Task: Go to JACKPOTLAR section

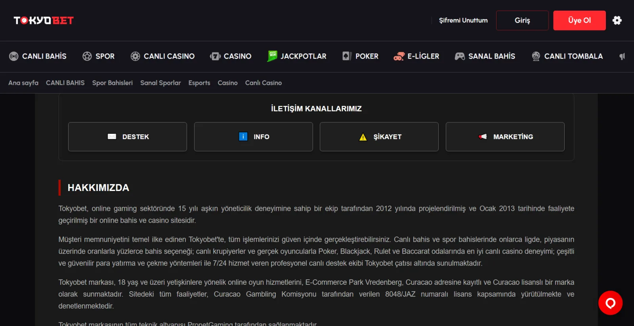Action: pos(297,56)
